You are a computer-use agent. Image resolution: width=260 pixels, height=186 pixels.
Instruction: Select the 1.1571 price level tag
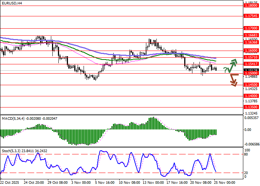click(x=251, y=57)
